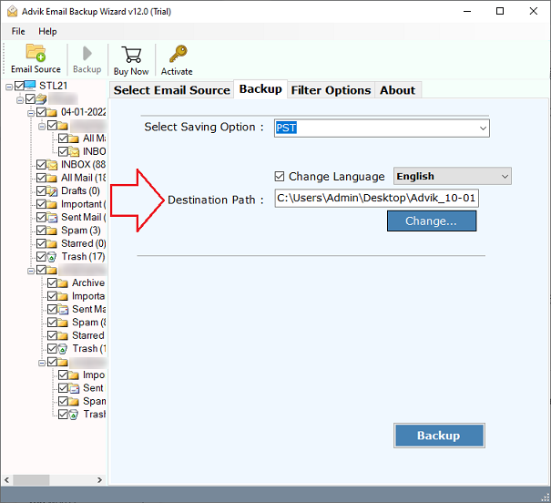
Task: Collapse the STL21 root tree node
Action: 9,87
